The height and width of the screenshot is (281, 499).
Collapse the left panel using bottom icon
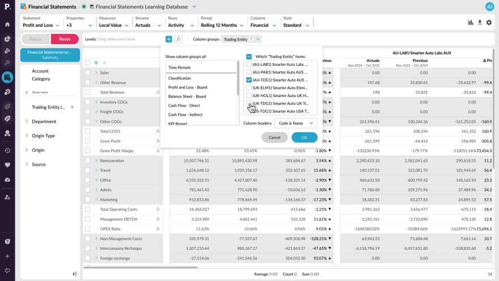[x=75, y=274]
